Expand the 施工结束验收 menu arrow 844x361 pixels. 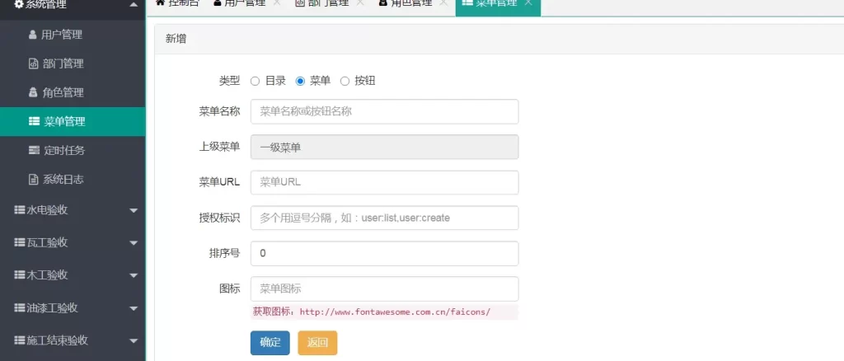tap(134, 341)
